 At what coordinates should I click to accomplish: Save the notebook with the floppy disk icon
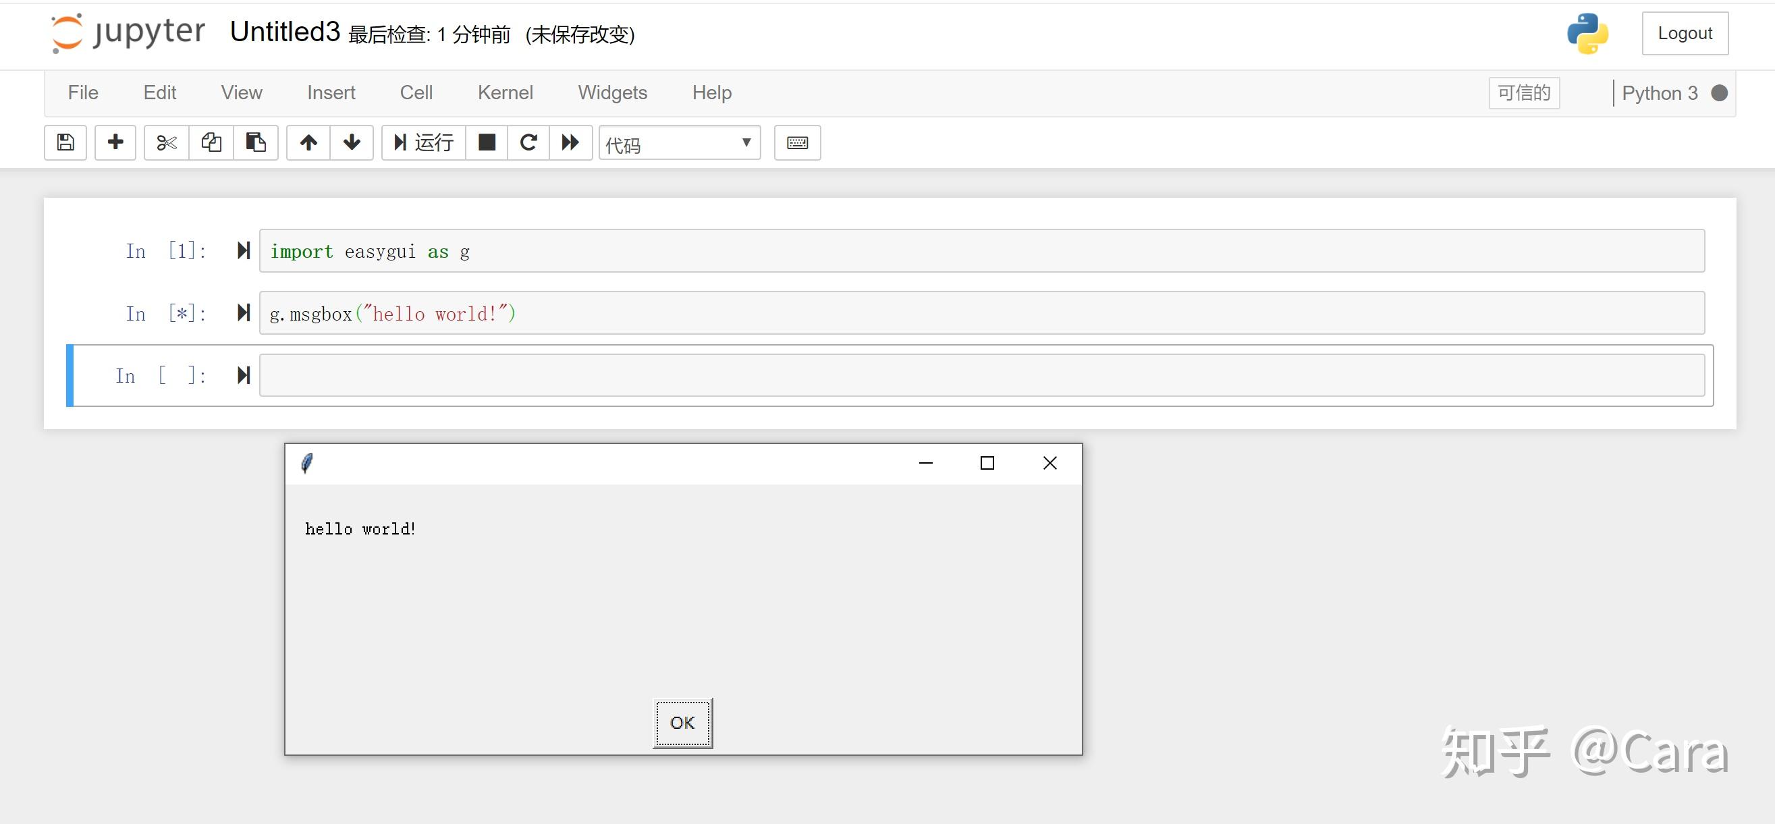(65, 142)
